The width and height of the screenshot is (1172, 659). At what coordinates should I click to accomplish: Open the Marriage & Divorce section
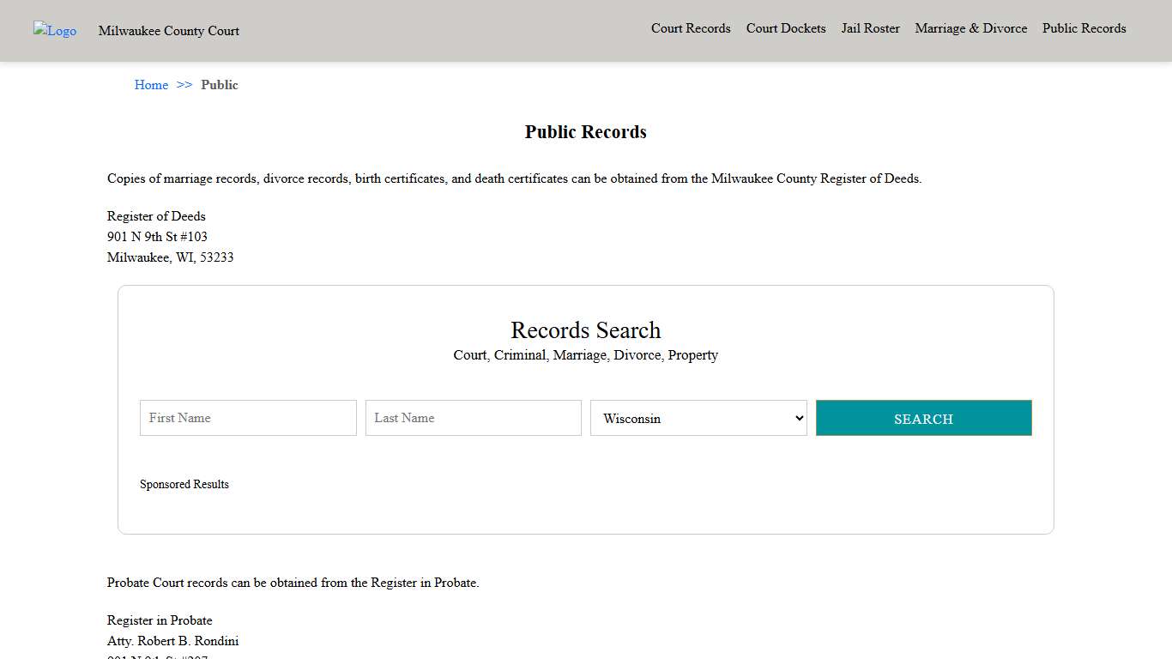point(970,28)
